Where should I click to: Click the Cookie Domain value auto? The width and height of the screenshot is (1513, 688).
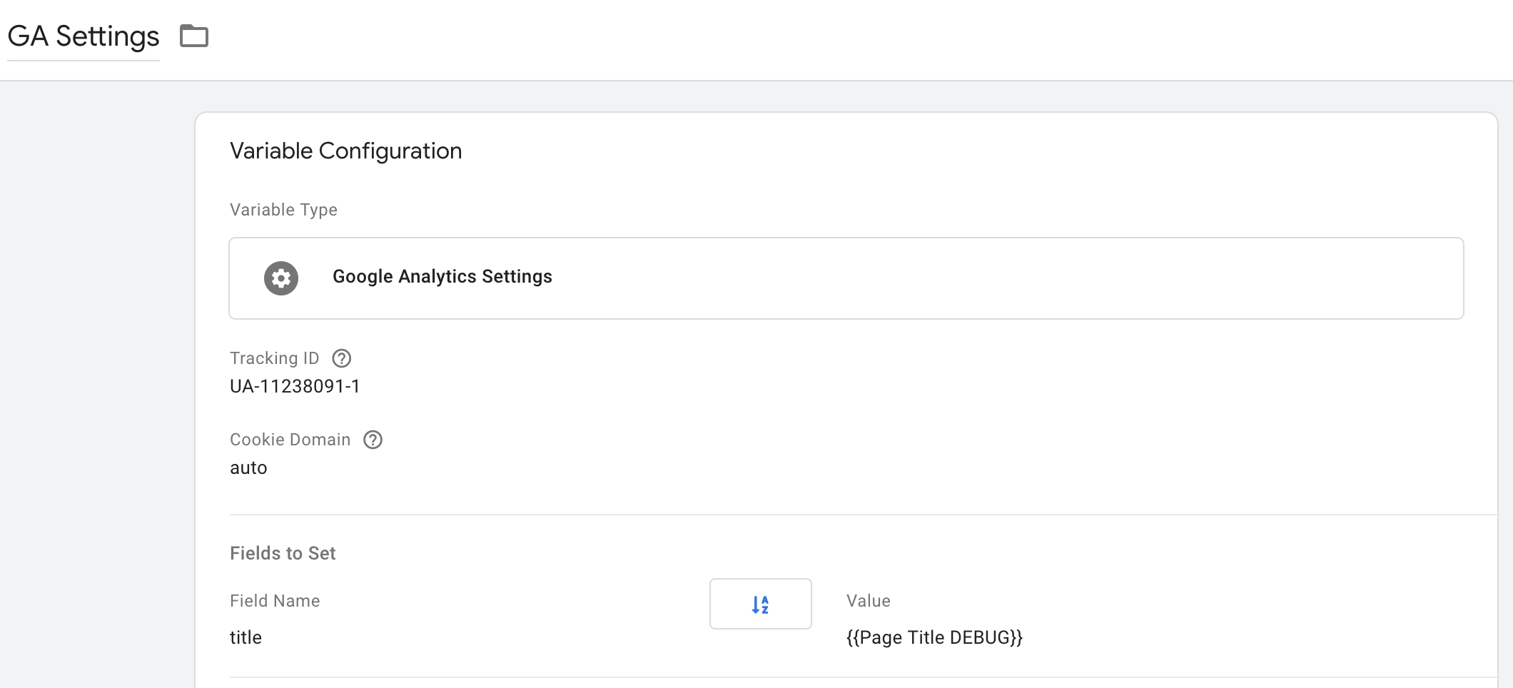pyautogui.click(x=248, y=468)
